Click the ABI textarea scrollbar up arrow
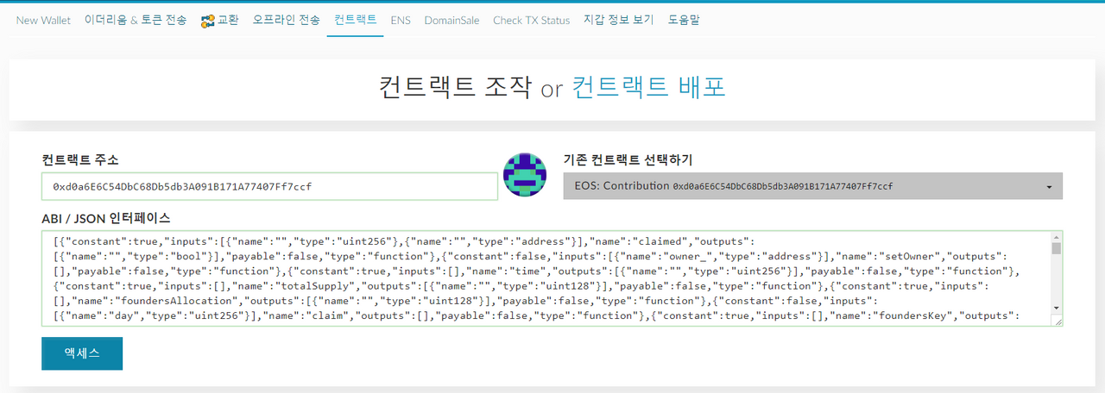This screenshot has height=393, width=1105. (1057, 237)
